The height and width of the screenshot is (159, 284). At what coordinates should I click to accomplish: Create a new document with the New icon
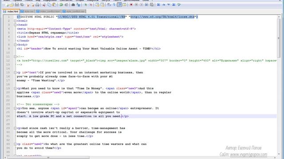pyautogui.click(x=7, y=5)
